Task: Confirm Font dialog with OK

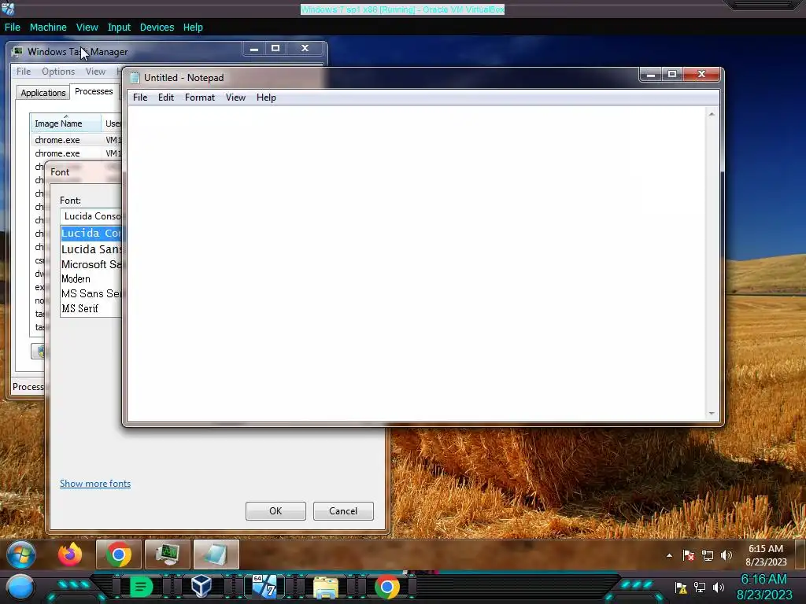Action: pyautogui.click(x=275, y=511)
